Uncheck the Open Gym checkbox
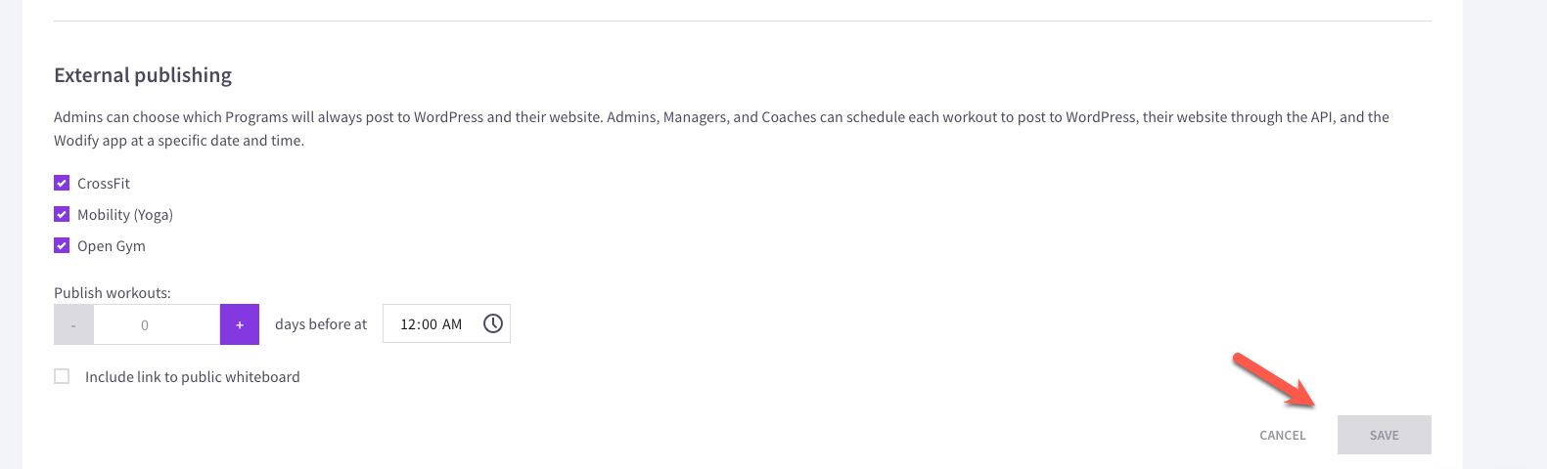The height and width of the screenshot is (469, 1547). pyautogui.click(x=62, y=245)
